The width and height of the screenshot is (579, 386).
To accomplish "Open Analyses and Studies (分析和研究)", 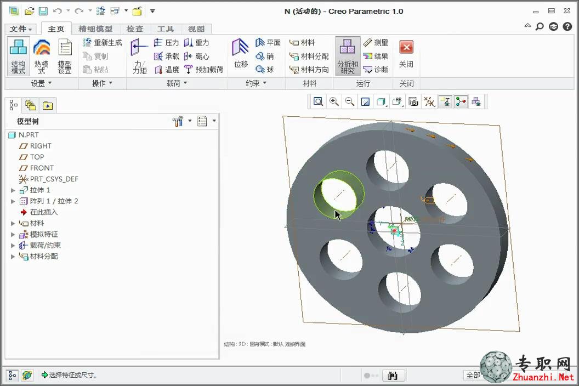I will (348, 56).
